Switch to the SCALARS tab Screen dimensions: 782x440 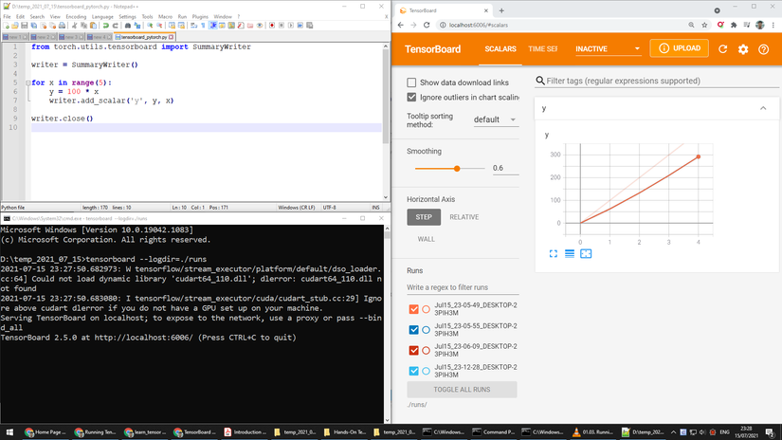(500, 48)
